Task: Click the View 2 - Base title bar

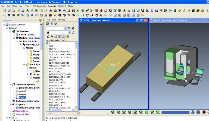Action: tap(179, 20)
